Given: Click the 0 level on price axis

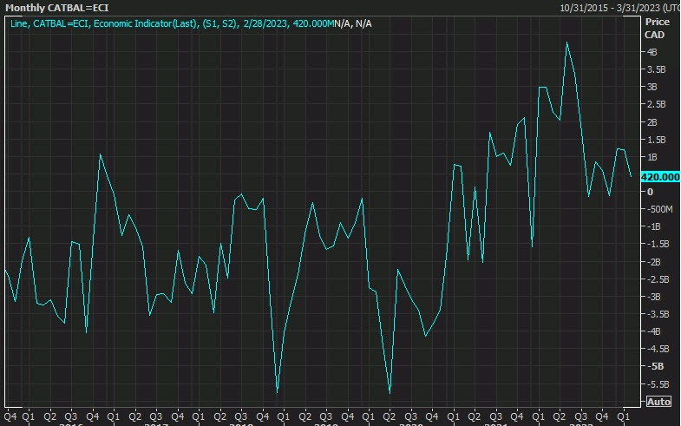Looking at the screenshot, I should (648, 192).
